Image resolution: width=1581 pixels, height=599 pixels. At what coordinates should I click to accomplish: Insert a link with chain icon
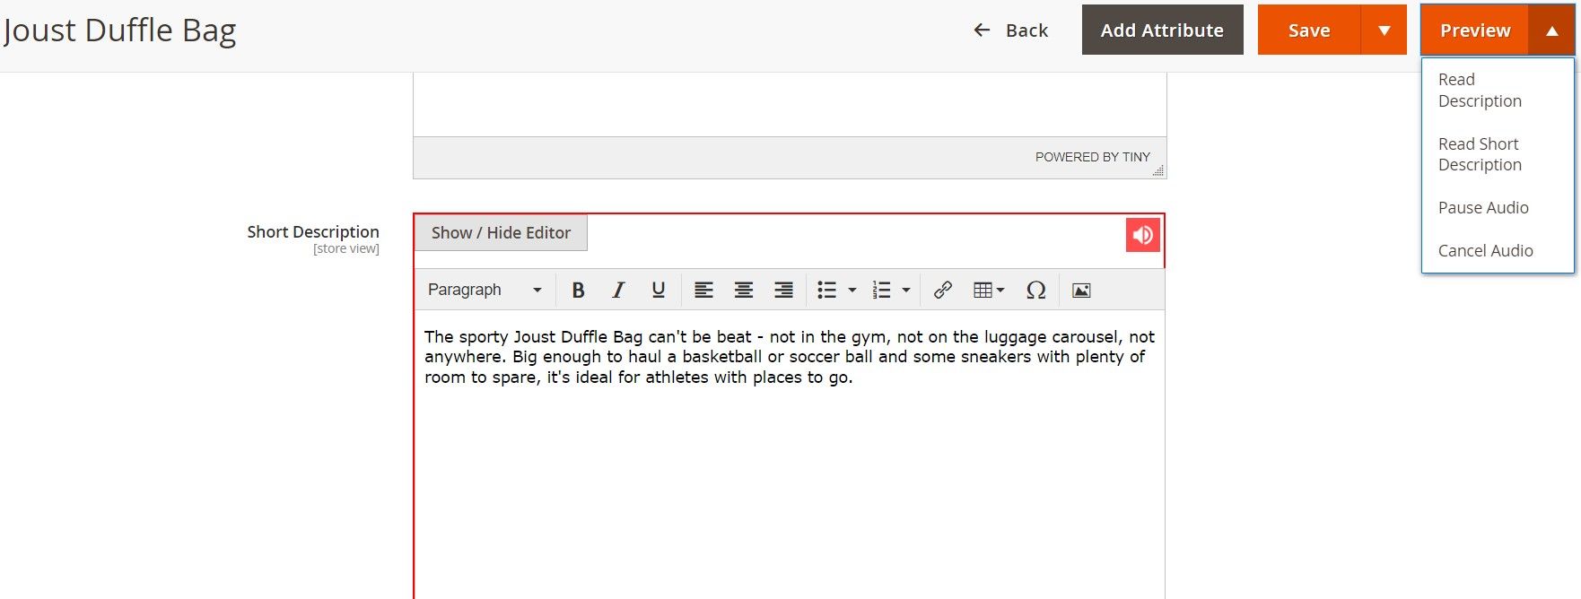(x=942, y=290)
